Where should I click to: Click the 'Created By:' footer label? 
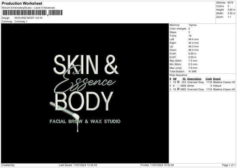[8, 165]
